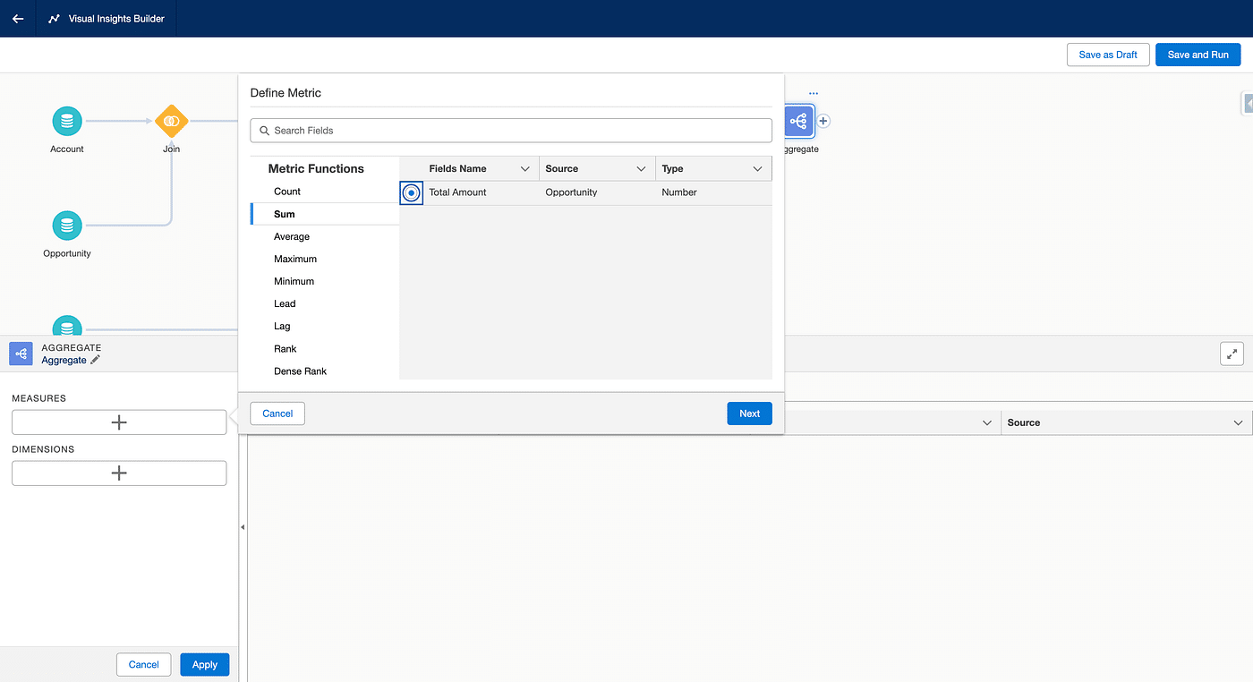
Task: Add a new dimension with plus
Action: pos(119,473)
